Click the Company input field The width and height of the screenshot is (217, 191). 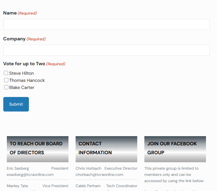coord(106,50)
